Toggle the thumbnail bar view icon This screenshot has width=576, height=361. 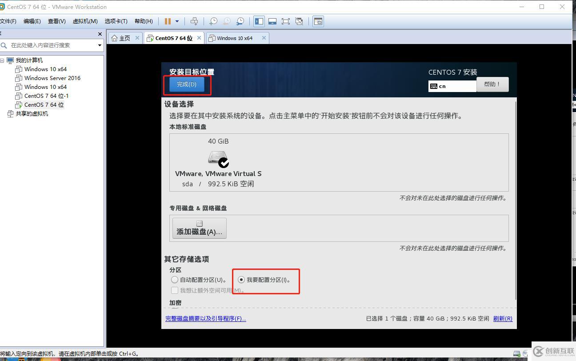pos(272,21)
